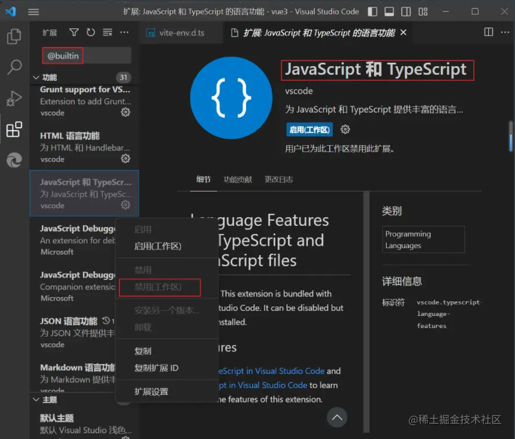Select 默认主题 extension
This screenshot has height=439, width=515.
85,423
